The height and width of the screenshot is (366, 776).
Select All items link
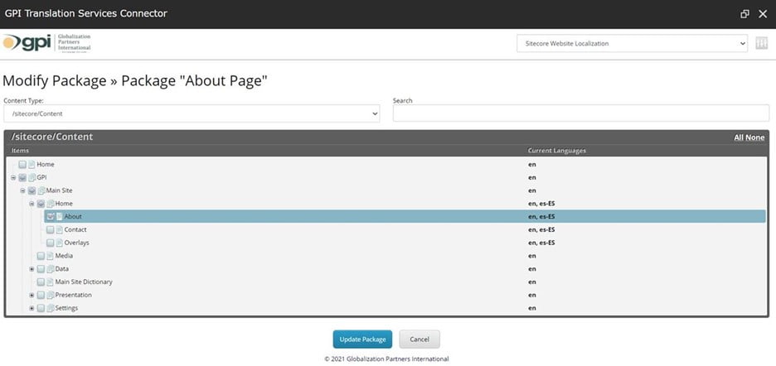pyautogui.click(x=739, y=137)
